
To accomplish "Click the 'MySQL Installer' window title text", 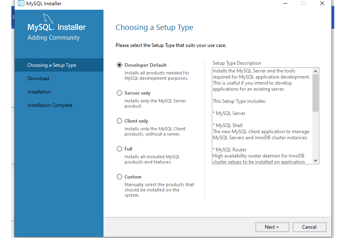I will coord(44,3).
